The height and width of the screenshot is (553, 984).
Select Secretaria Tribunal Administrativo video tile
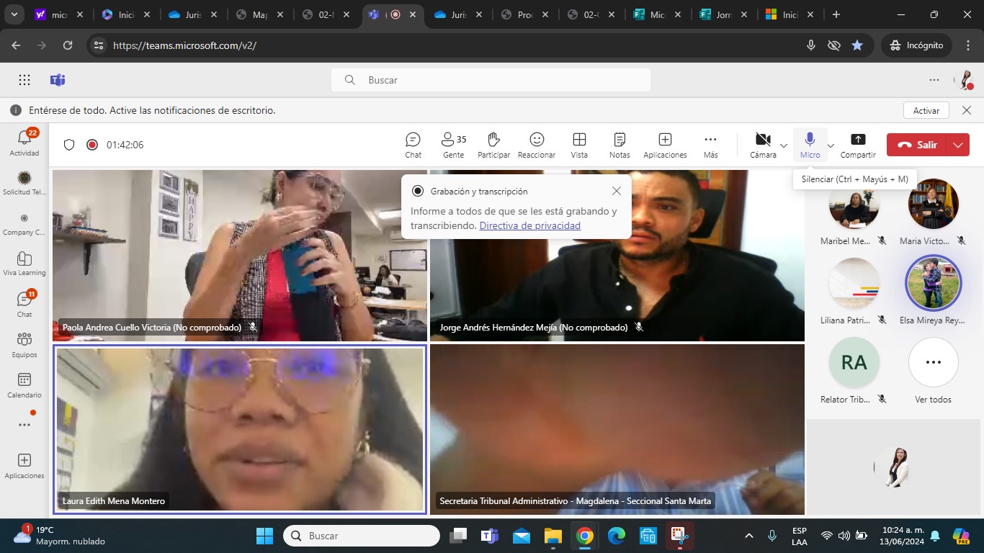617,429
